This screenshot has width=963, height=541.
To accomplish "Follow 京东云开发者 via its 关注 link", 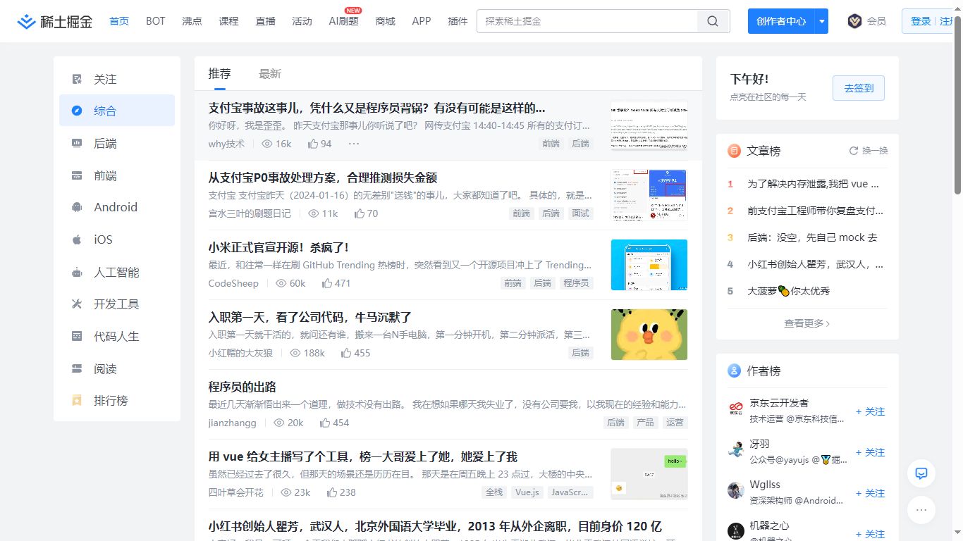I will 869,411.
